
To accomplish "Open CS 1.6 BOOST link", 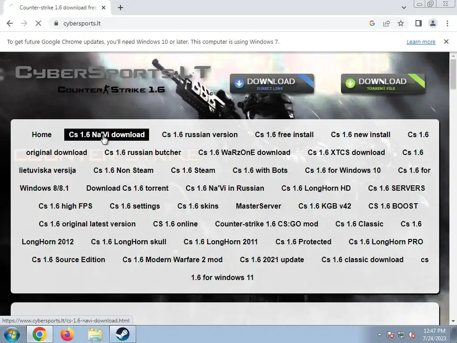I will click(393, 206).
